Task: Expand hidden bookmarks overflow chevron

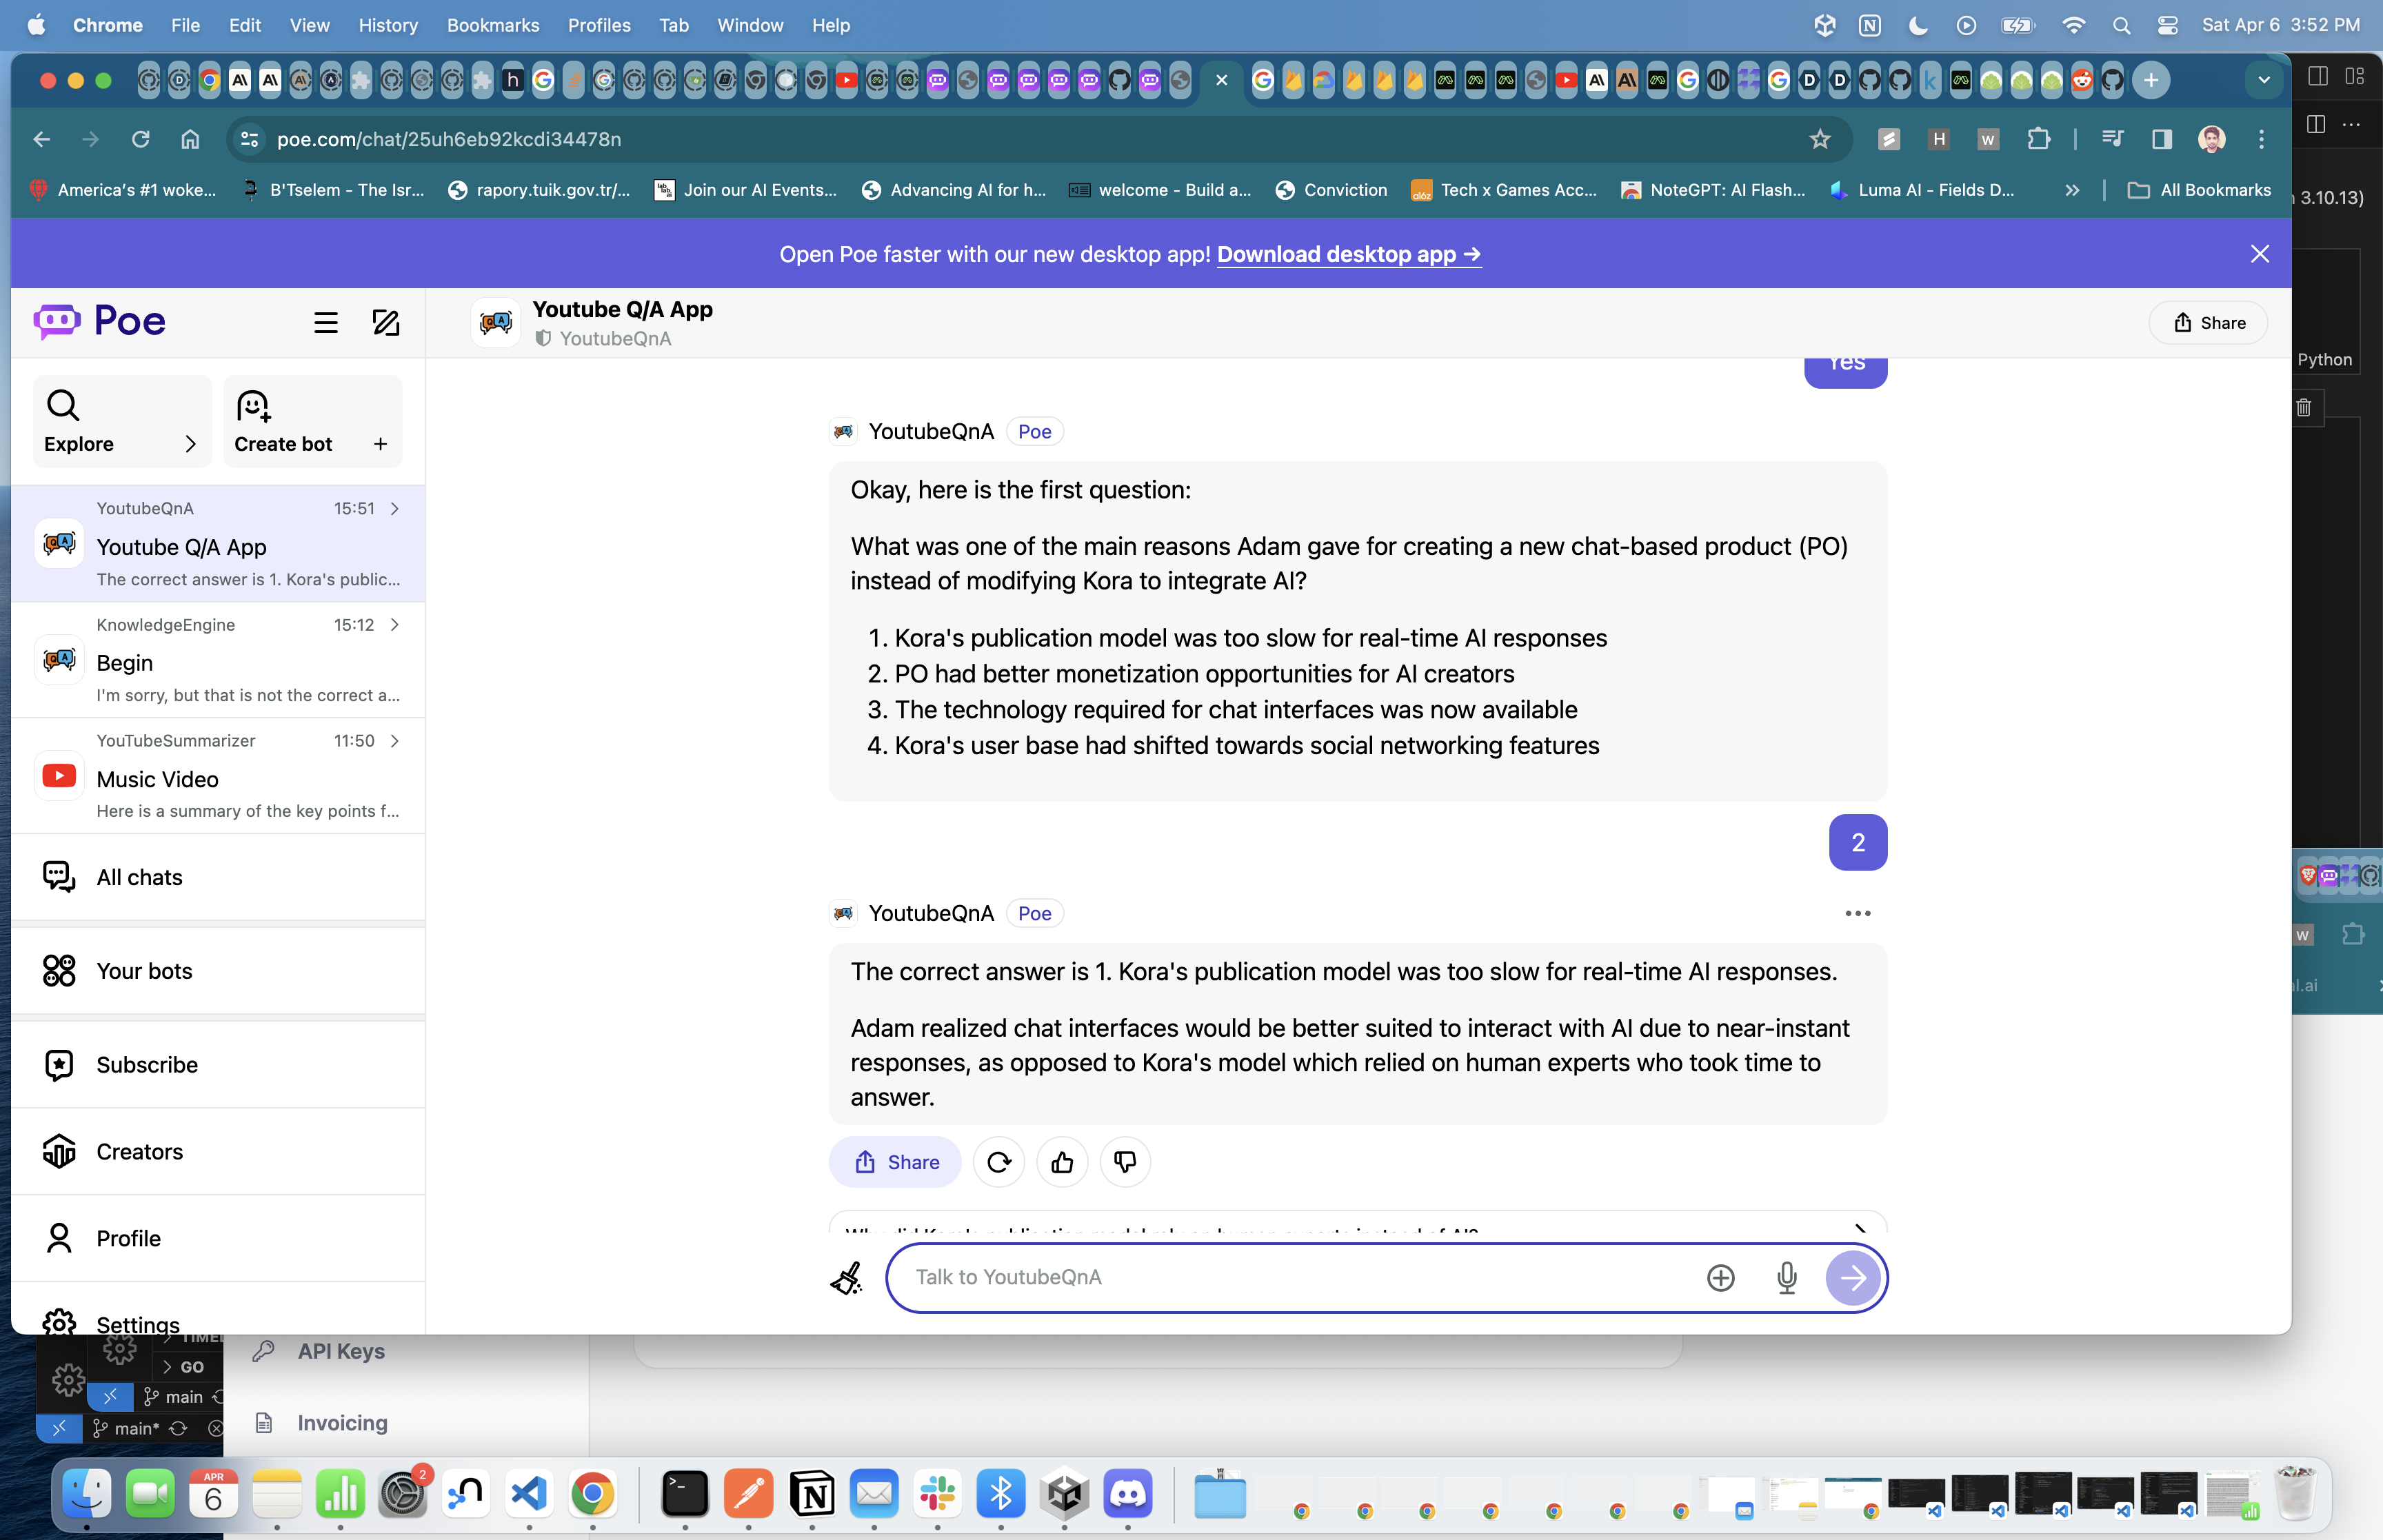Action: click(2072, 190)
